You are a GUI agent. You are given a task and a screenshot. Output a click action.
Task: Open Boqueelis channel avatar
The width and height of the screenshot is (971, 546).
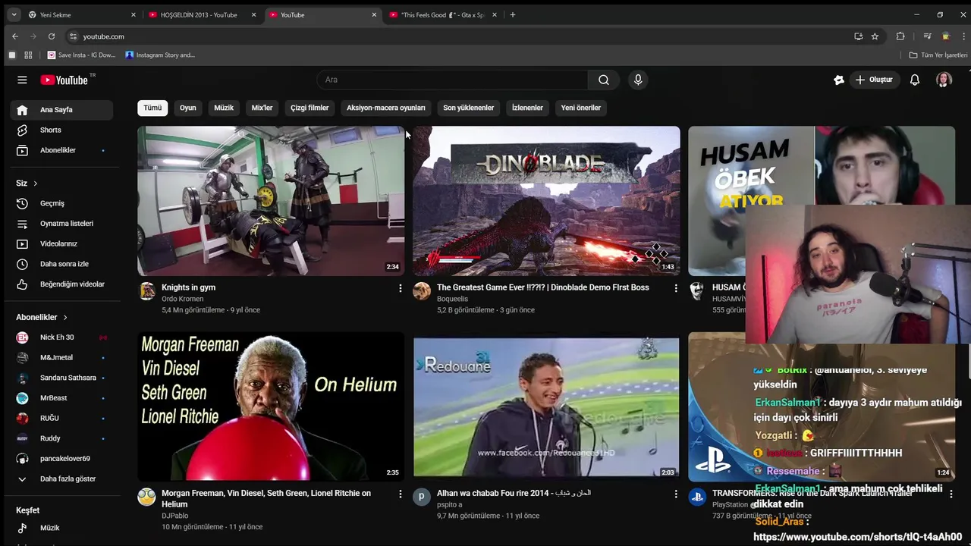422,291
